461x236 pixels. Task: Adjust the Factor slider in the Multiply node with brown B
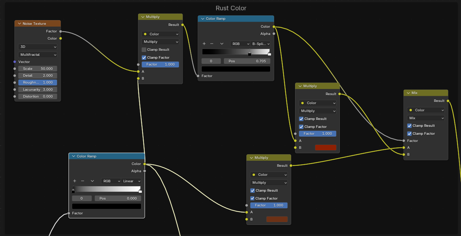pyautogui.click(x=269, y=205)
